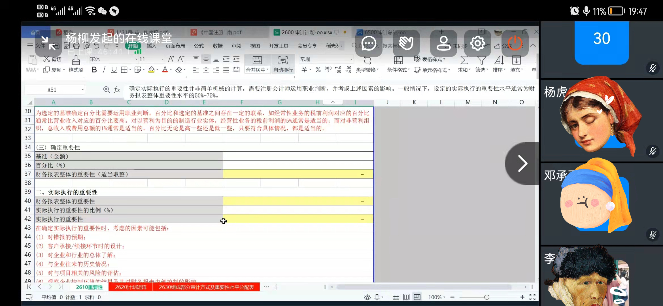Click the fullscreen icon in status bar

click(x=532, y=297)
